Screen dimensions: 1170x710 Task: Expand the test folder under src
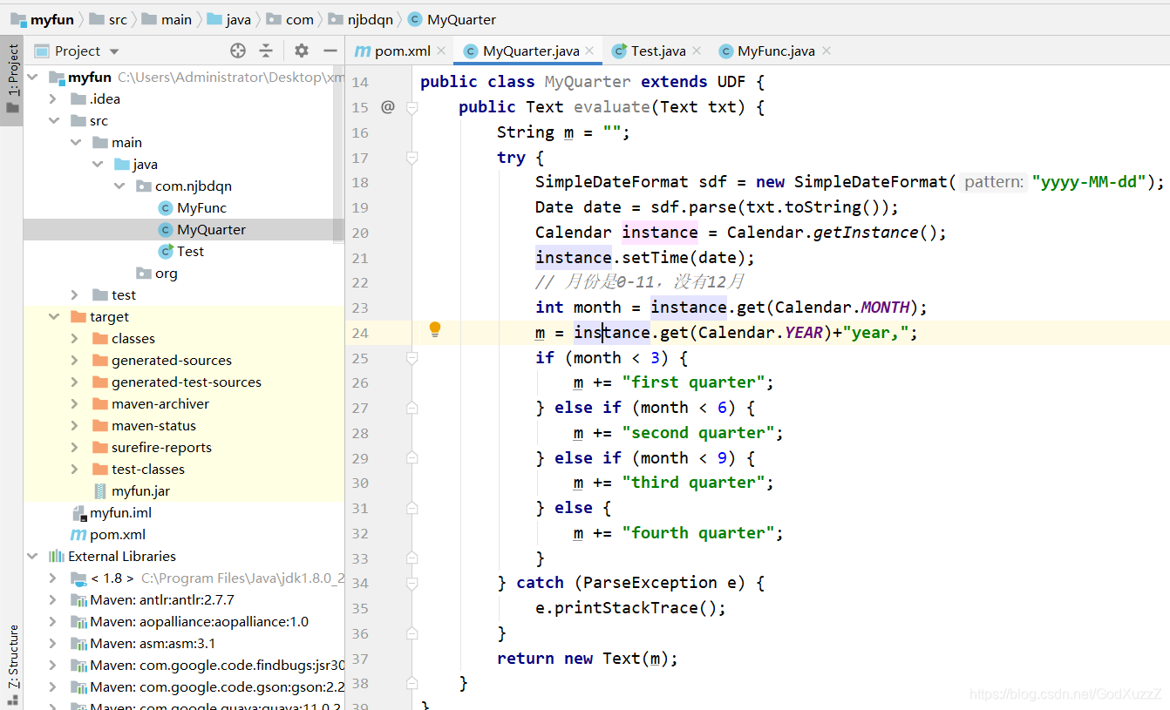click(x=76, y=294)
